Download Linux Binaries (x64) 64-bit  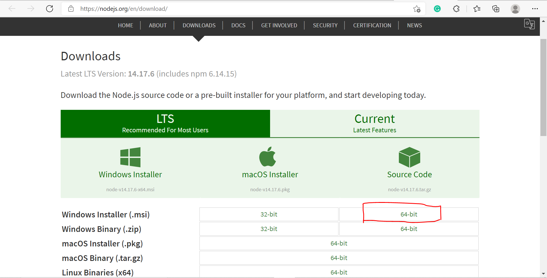[339, 272]
